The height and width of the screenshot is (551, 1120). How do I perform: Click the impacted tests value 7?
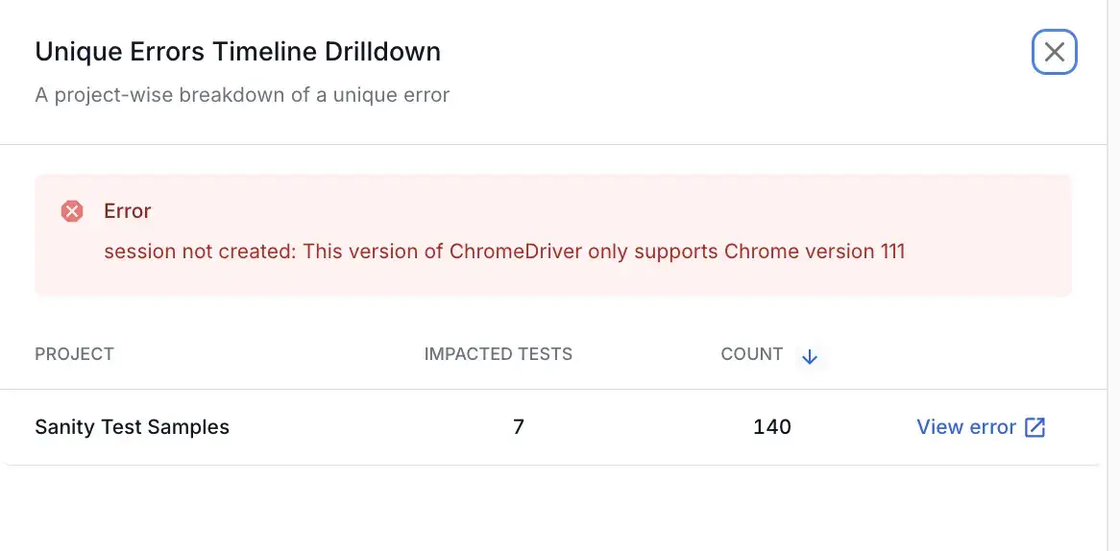(519, 427)
